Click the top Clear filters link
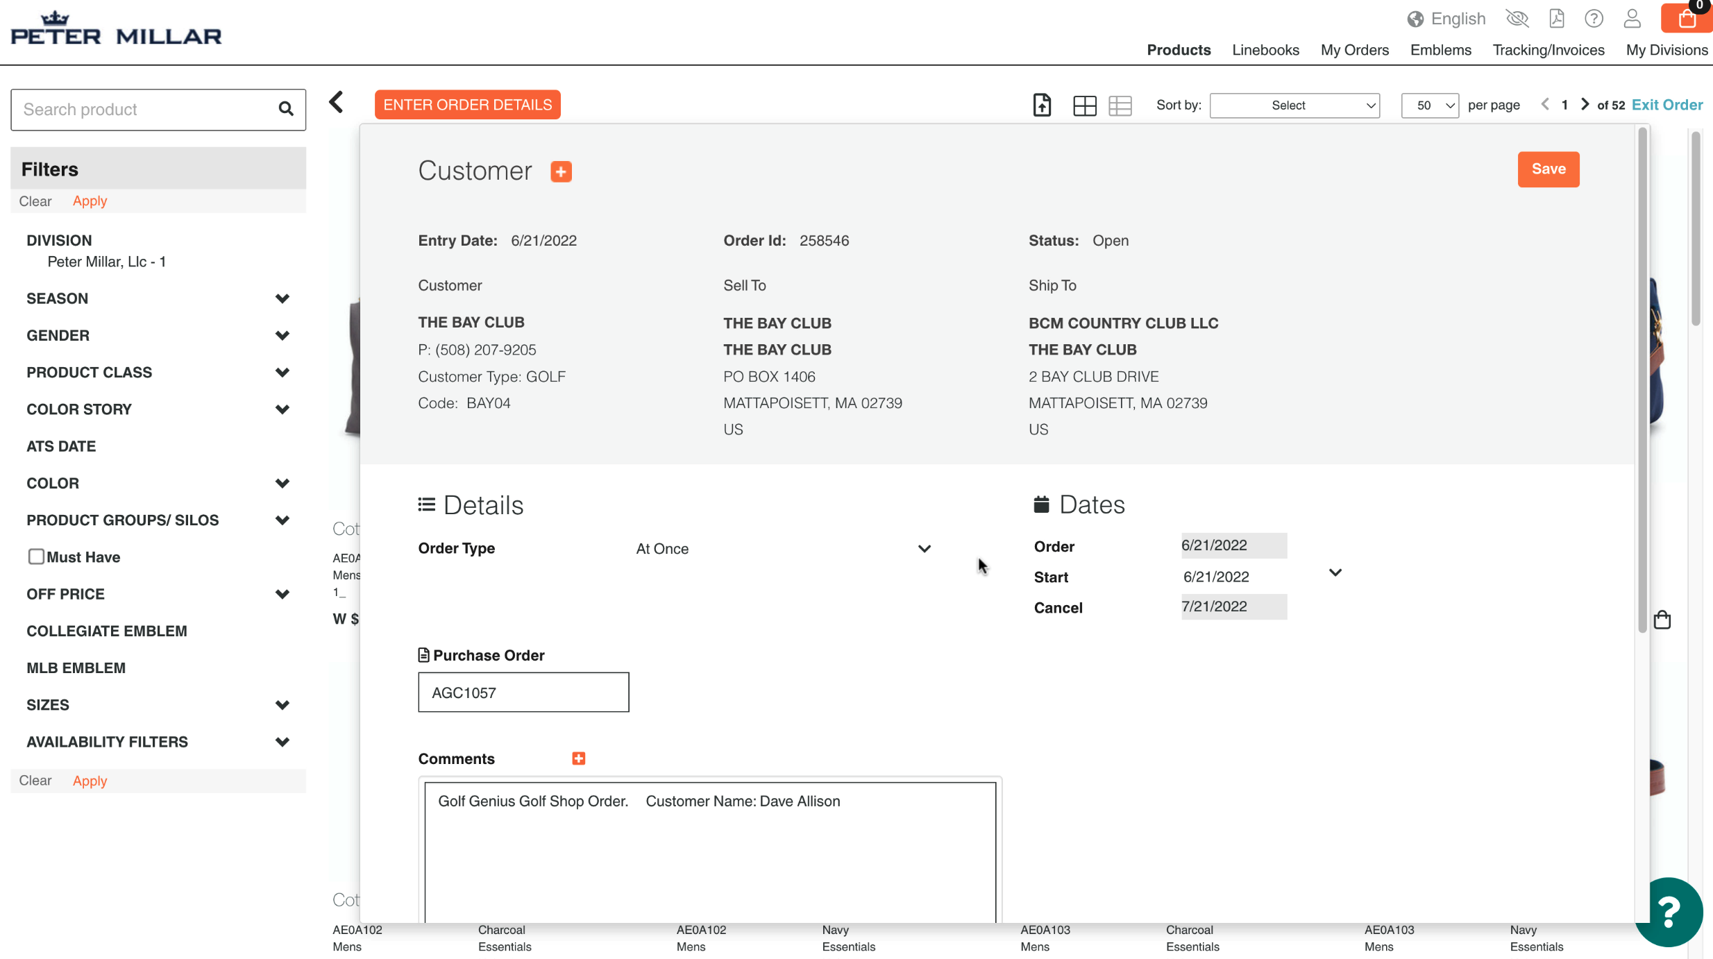1713x959 pixels. coord(35,201)
